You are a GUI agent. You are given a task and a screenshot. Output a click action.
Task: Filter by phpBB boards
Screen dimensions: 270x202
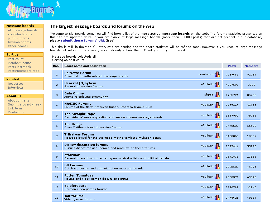pyautogui.click(x=18, y=38)
